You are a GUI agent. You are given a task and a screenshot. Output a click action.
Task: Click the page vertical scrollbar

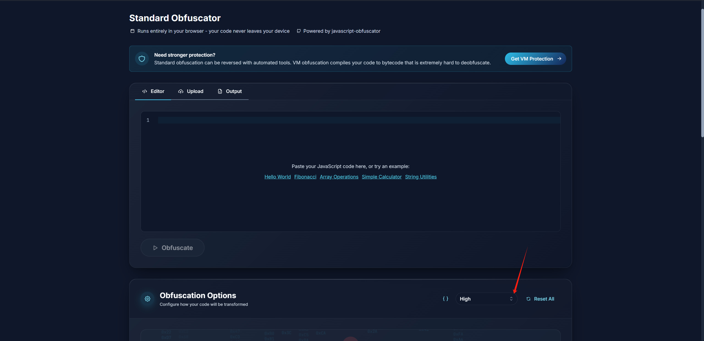click(702, 73)
